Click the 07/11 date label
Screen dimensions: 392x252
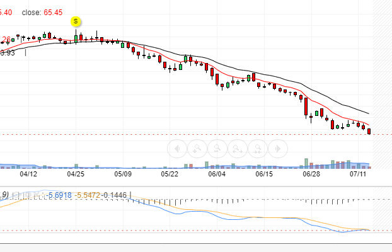[x=358, y=174]
